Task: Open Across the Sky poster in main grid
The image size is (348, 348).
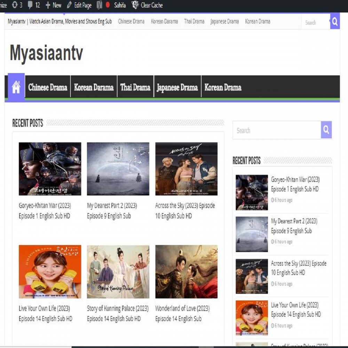Action: (x=187, y=169)
